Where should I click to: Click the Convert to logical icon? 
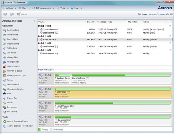coord(5,71)
